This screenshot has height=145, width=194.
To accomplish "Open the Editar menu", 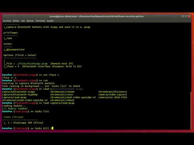I will pyautogui.click(x=16, y=21).
